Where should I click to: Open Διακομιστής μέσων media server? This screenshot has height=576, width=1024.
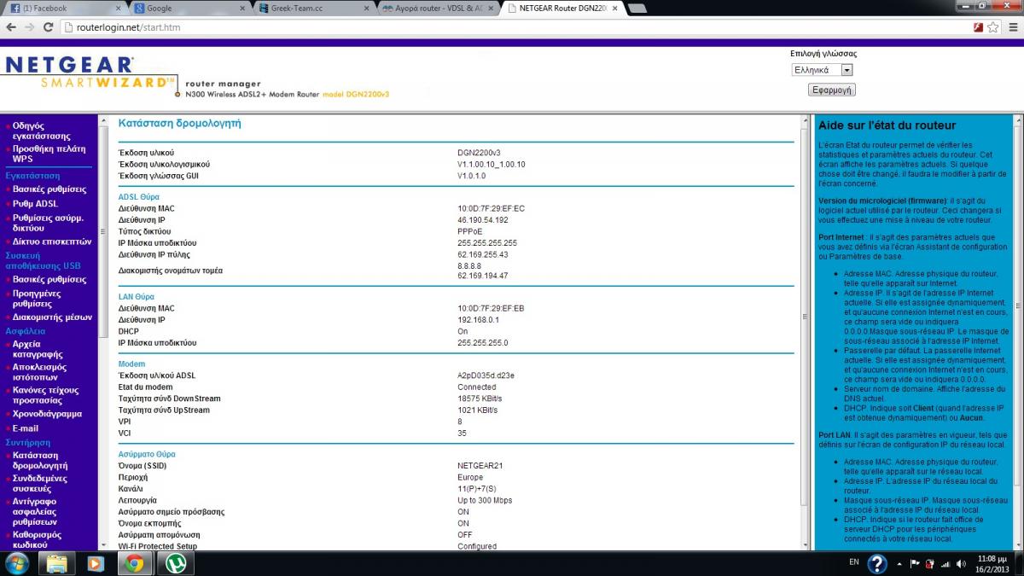point(52,317)
